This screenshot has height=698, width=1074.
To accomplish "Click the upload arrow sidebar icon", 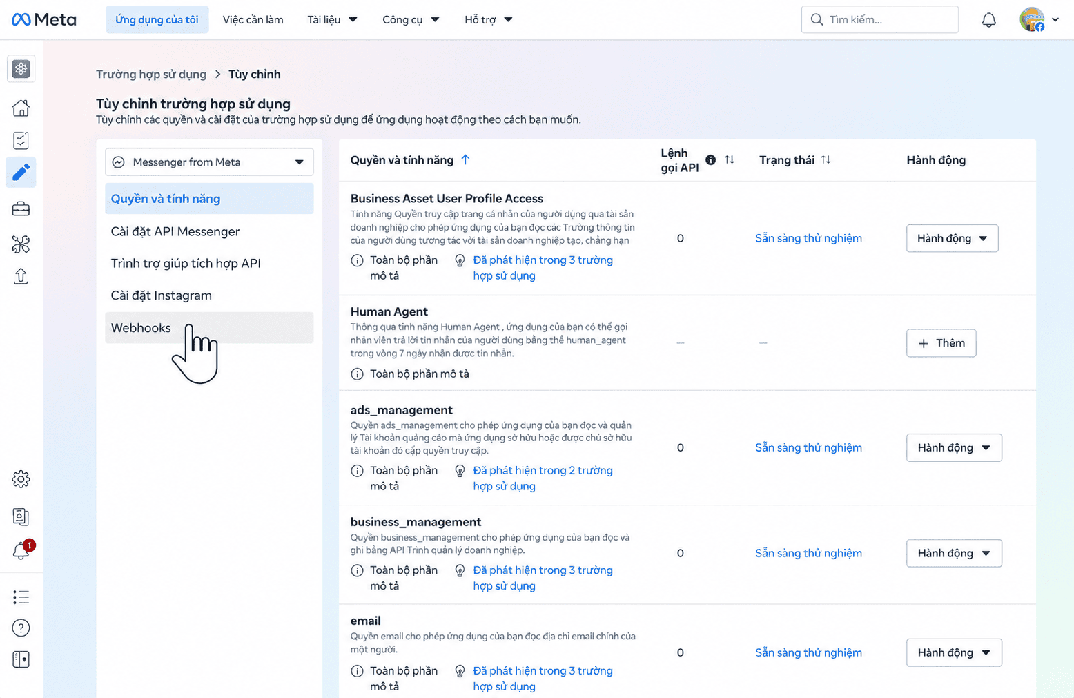I will click(21, 276).
